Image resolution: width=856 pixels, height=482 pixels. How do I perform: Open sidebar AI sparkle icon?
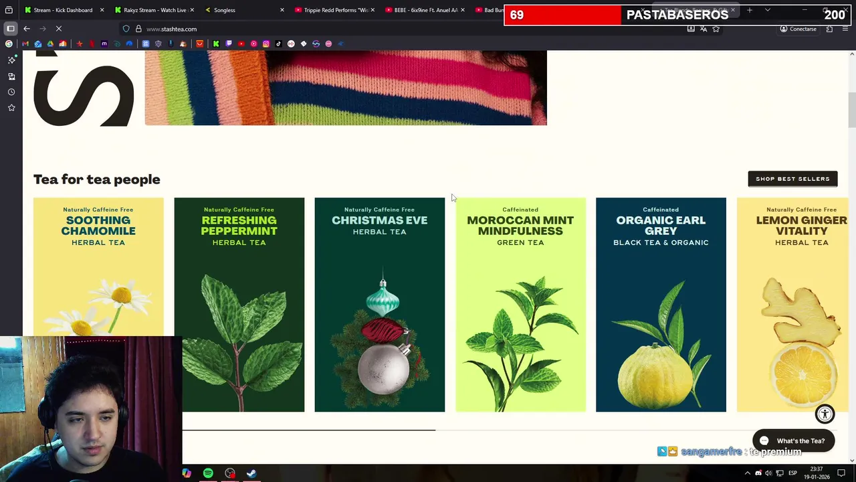(11, 60)
